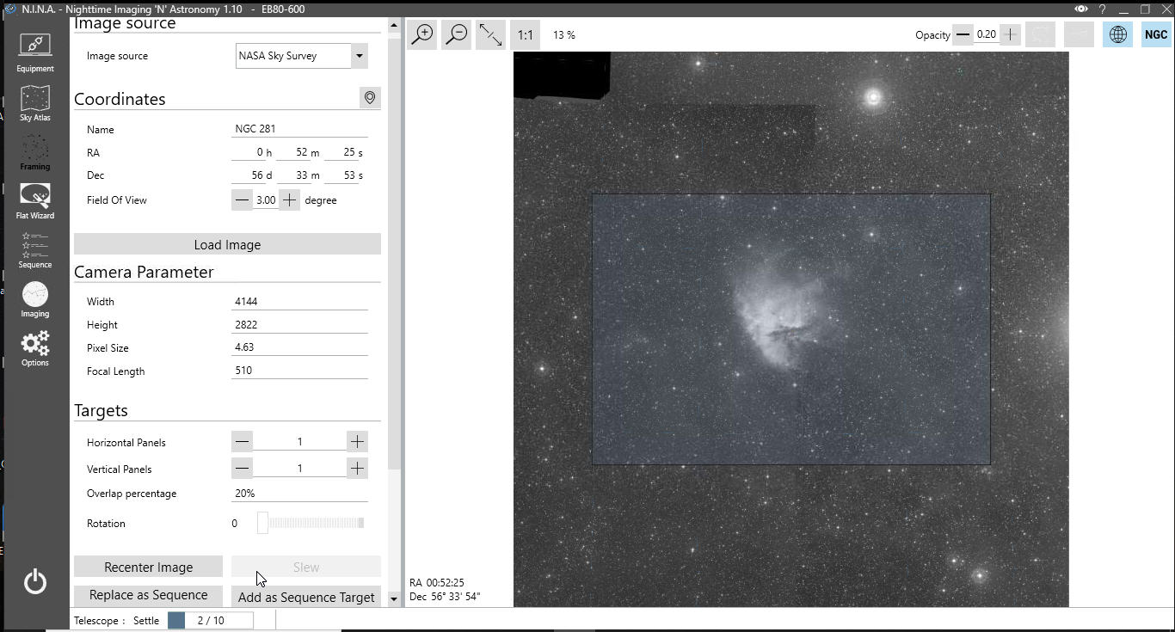Open the Options gear settings
1175x632 pixels.
34,348
